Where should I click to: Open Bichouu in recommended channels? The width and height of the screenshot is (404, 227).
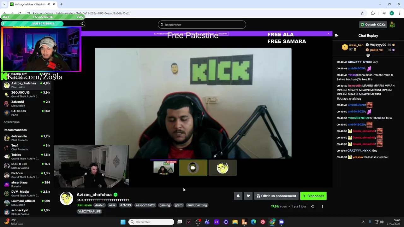27,175
